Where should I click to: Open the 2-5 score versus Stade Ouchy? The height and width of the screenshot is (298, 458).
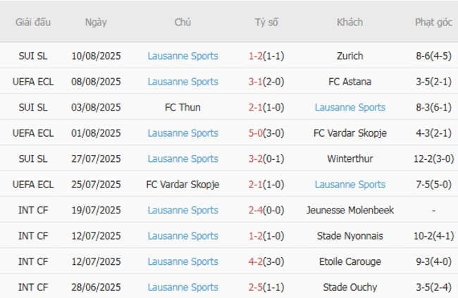[x=256, y=287]
